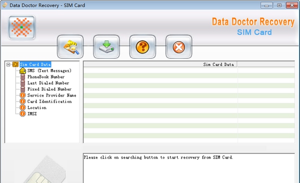Screen dimensions: 300x183
Task: Select Last Dialed Number in the tree
Action: pos(48,83)
